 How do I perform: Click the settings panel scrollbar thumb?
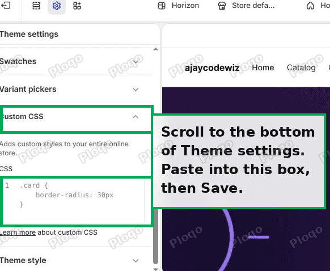point(156,236)
